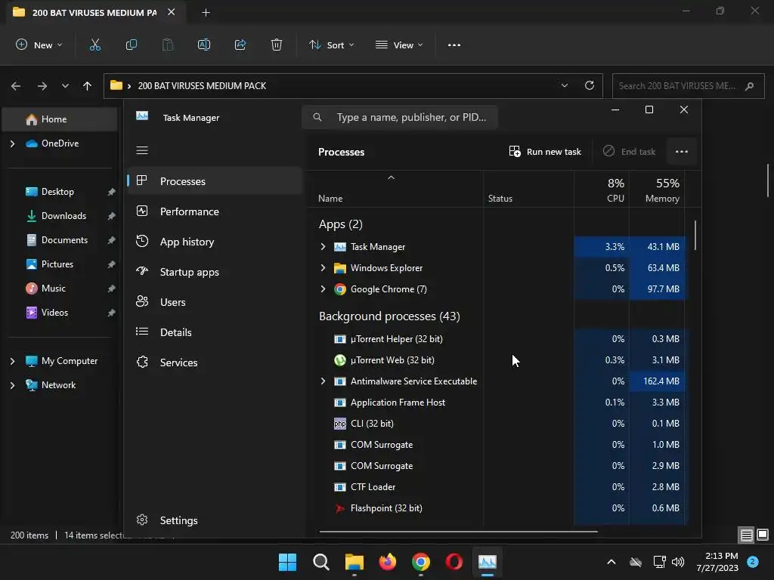
Task: Open the New dropdown in Explorer
Action: (x=39, y=45)
